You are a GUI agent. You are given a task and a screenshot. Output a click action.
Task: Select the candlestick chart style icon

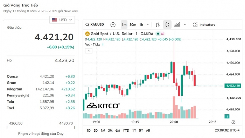click(167, 25)
